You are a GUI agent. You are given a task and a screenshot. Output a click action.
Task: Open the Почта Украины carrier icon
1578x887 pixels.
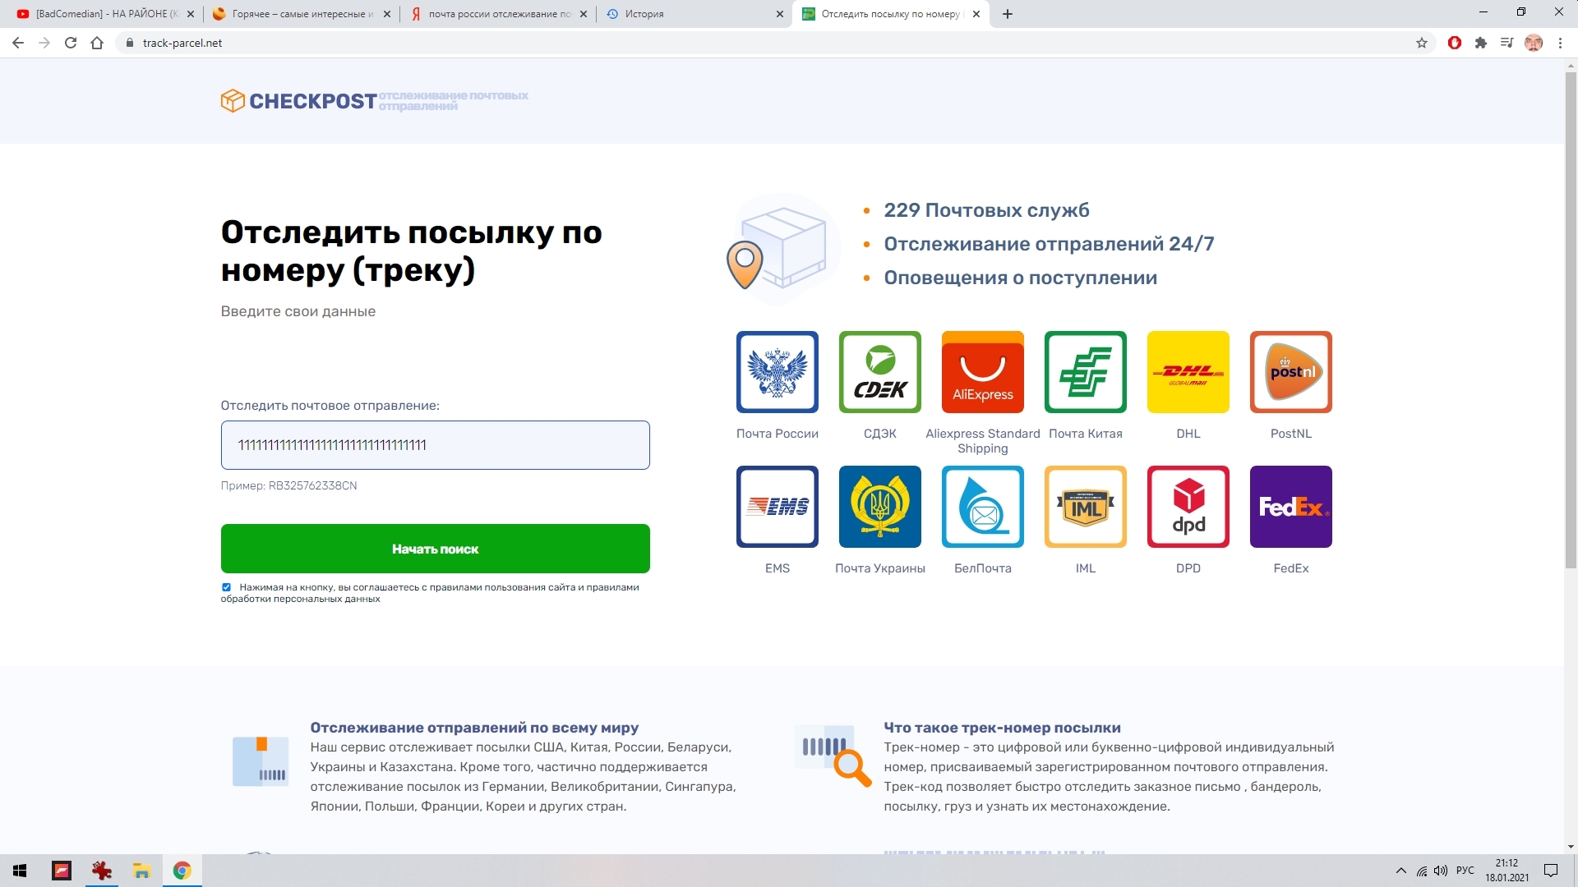click(x=879, y=506)
